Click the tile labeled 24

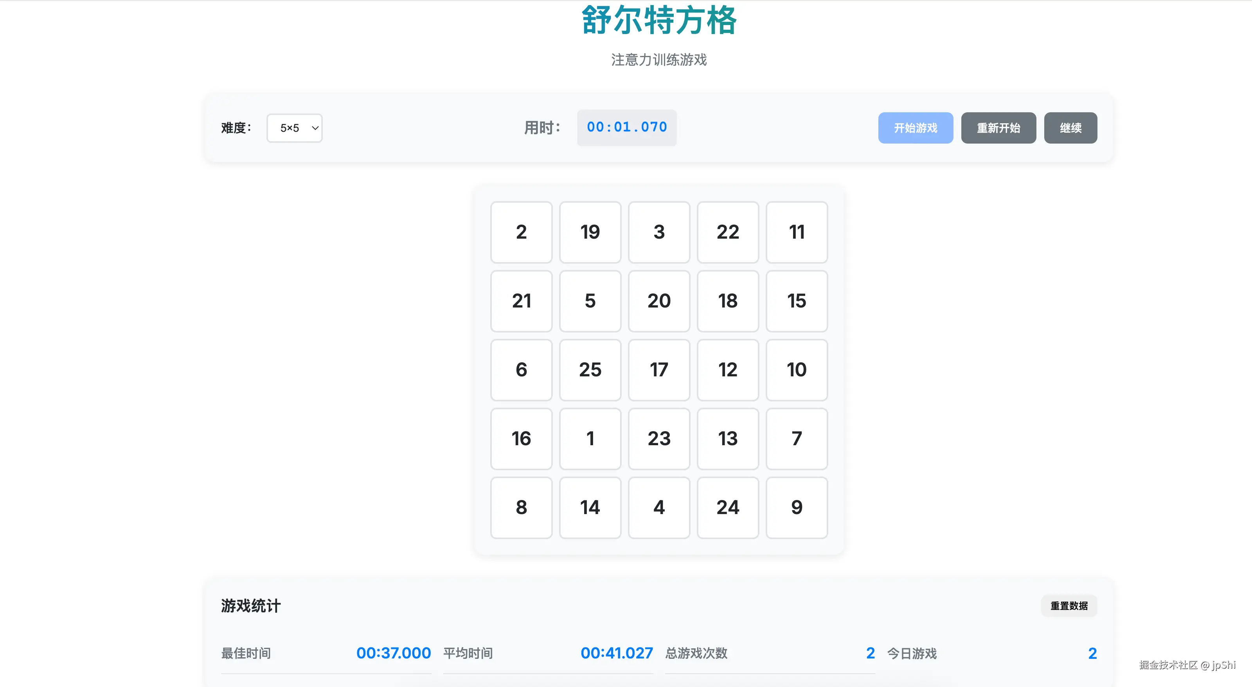click(x=728, y=508)
